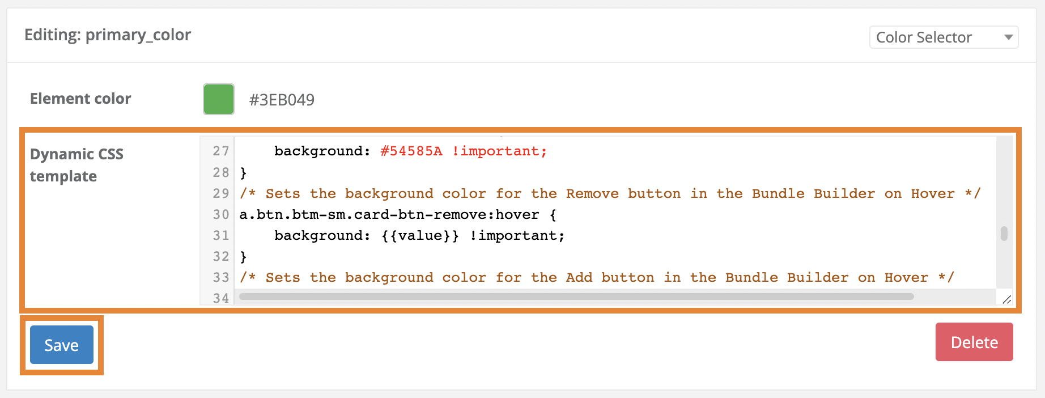Delete the primary_color element
The width and height of the screenshot is (1045, 398).
974,342
